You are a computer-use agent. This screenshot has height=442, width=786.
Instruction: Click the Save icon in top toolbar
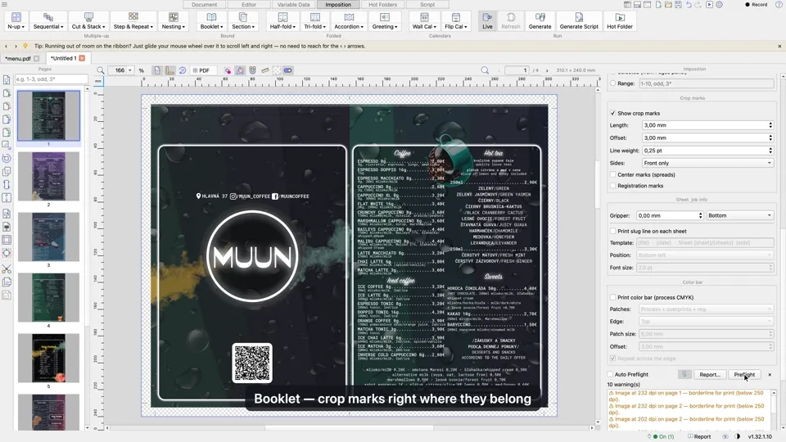click(x=678, y=5)
